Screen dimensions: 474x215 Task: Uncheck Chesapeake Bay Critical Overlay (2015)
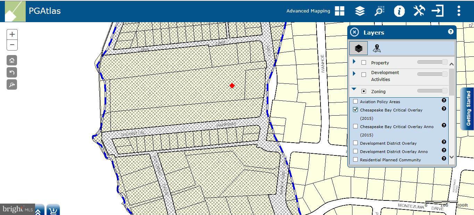pyautogui.click(x=355, y=110)
